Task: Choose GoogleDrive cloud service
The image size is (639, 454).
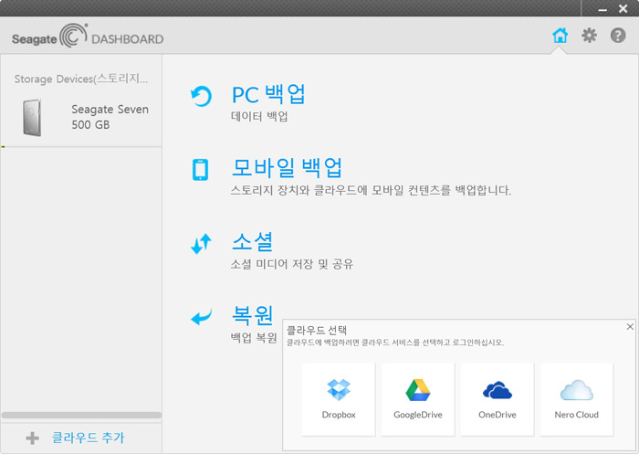Action: click(x=417, y=399)
